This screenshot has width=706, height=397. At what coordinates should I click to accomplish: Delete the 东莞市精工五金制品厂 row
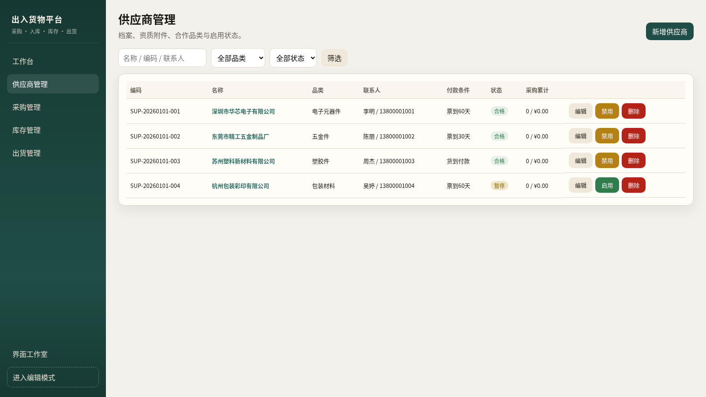coord(633,136)
